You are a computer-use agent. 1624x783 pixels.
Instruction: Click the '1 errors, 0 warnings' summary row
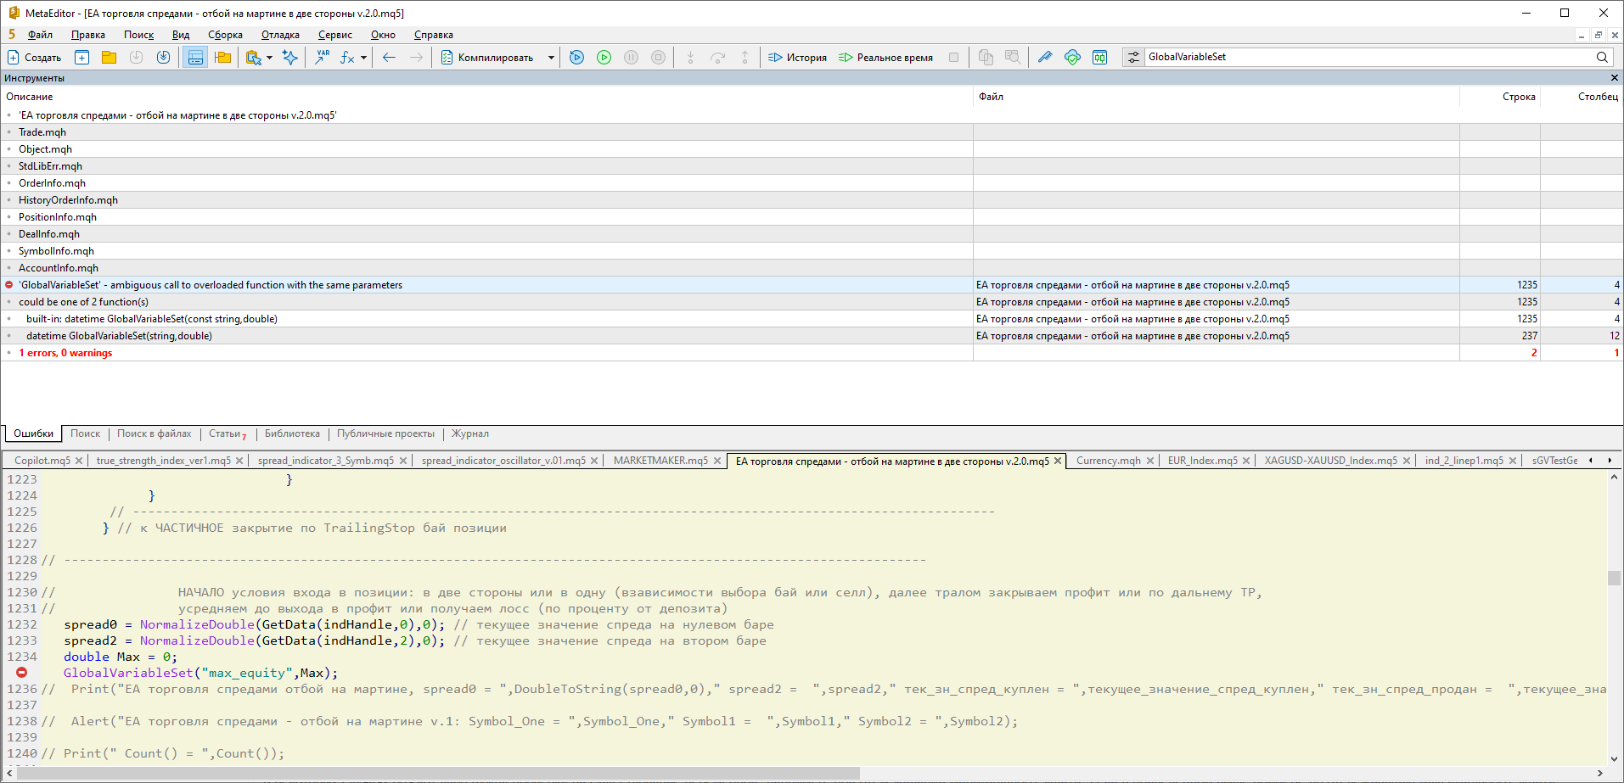812,353
